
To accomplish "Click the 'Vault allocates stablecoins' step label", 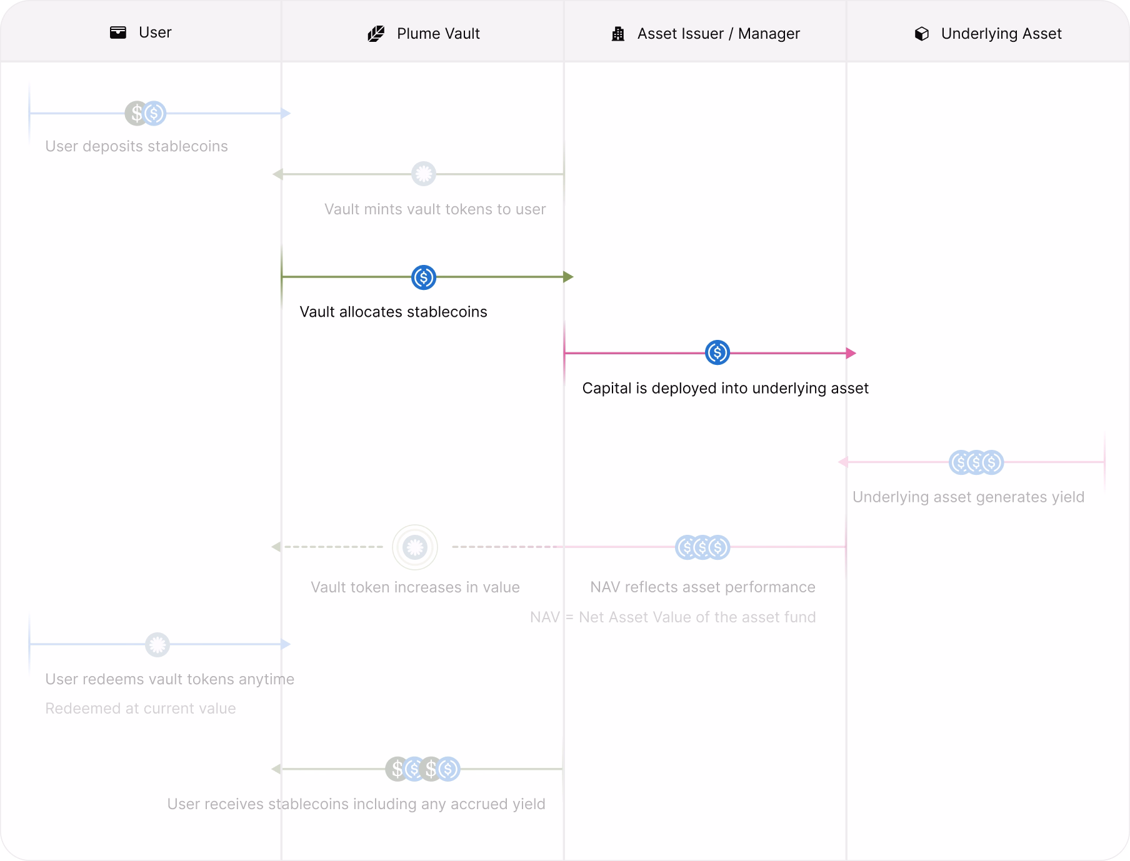I will coord(393,312).
